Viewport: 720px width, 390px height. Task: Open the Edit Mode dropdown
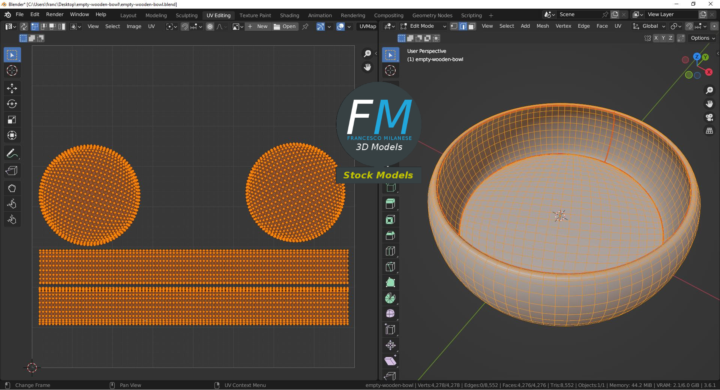point(423,26)
